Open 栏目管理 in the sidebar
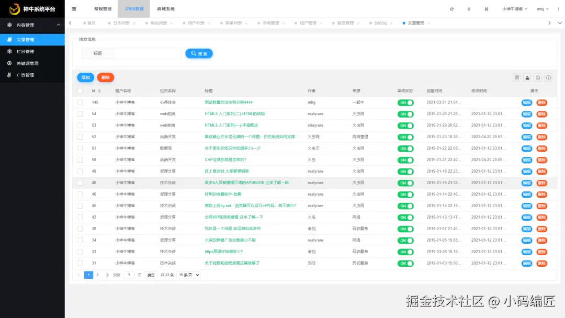The image size is (565, 318). click(x=32, y=51)
